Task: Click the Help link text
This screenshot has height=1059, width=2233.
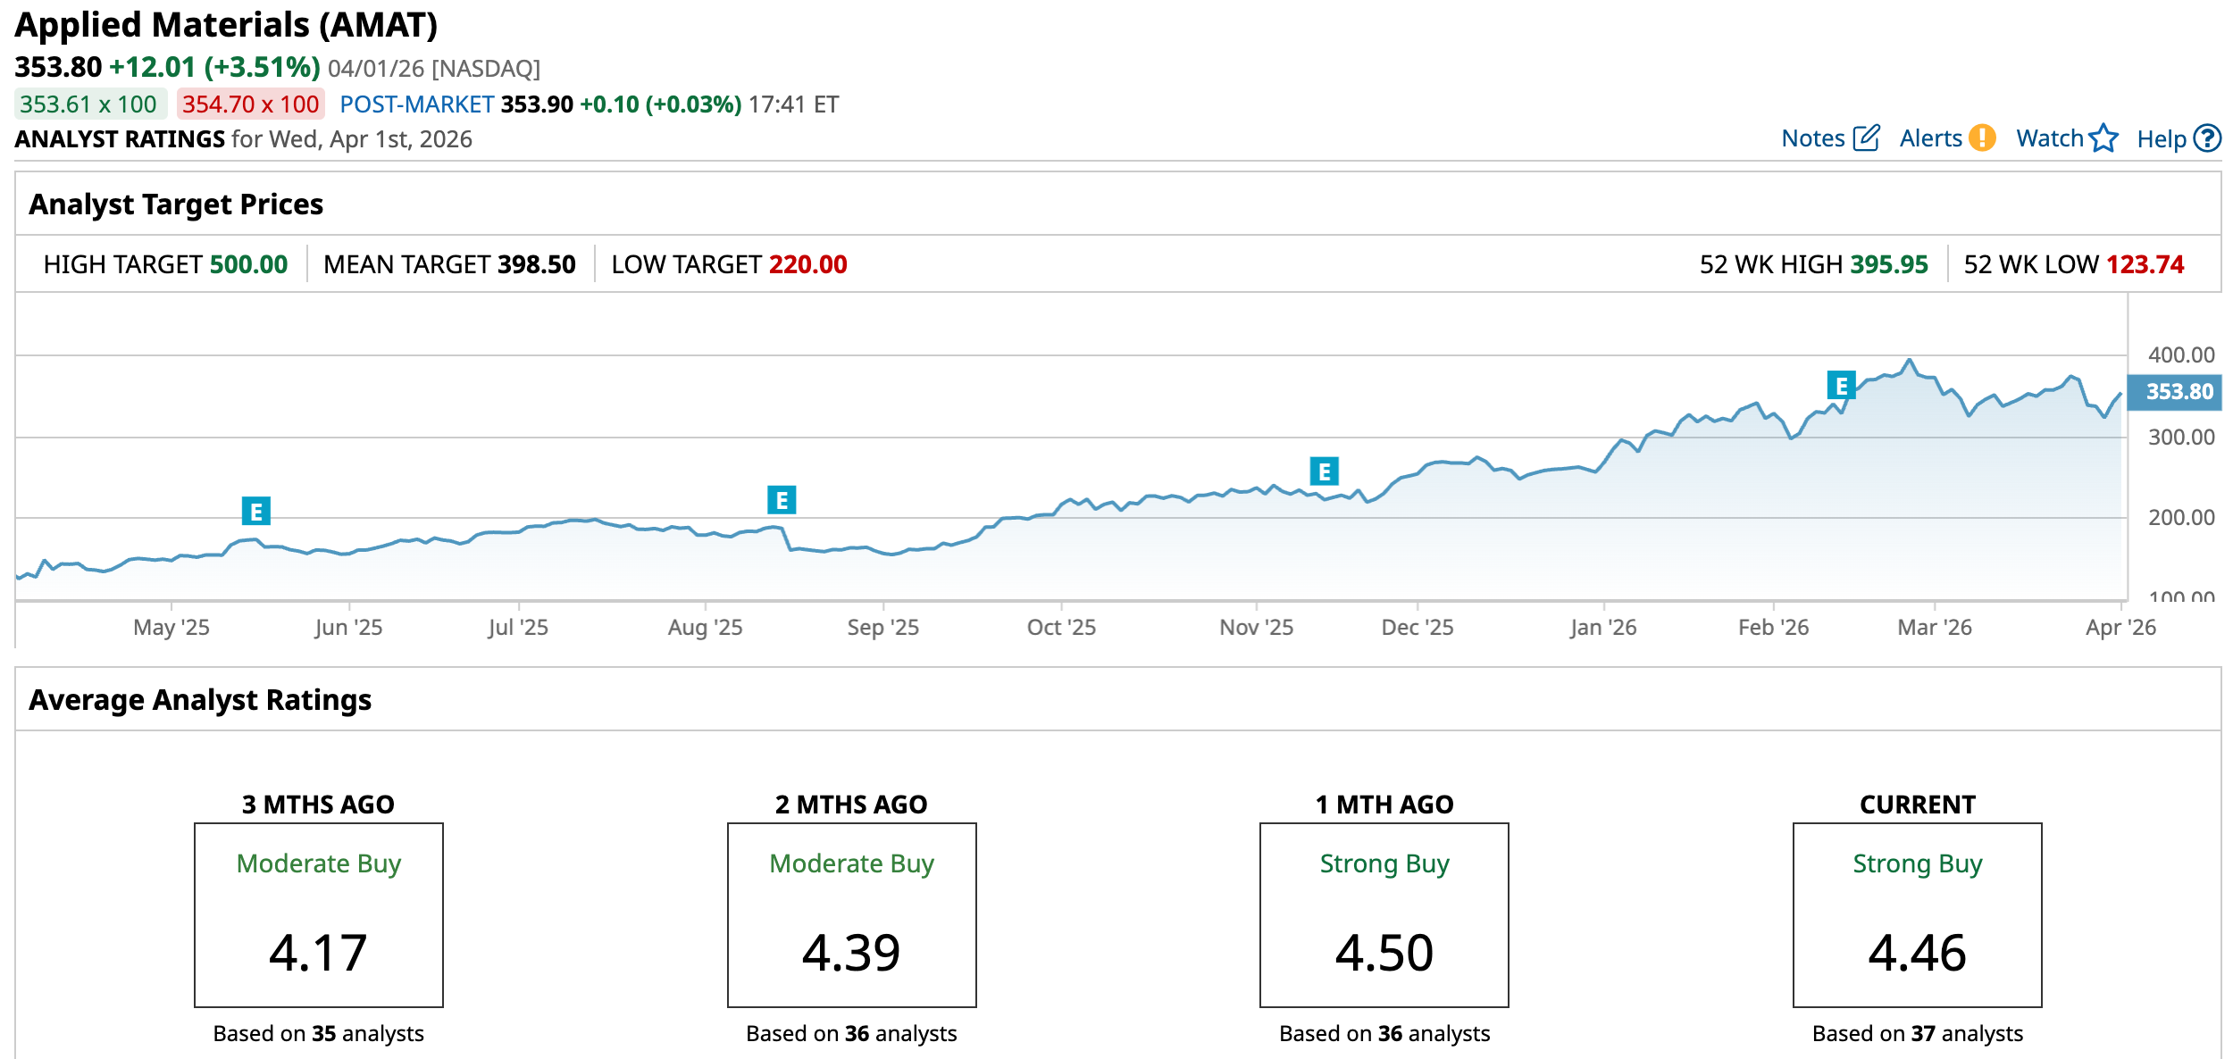Action: (2161, 139)
